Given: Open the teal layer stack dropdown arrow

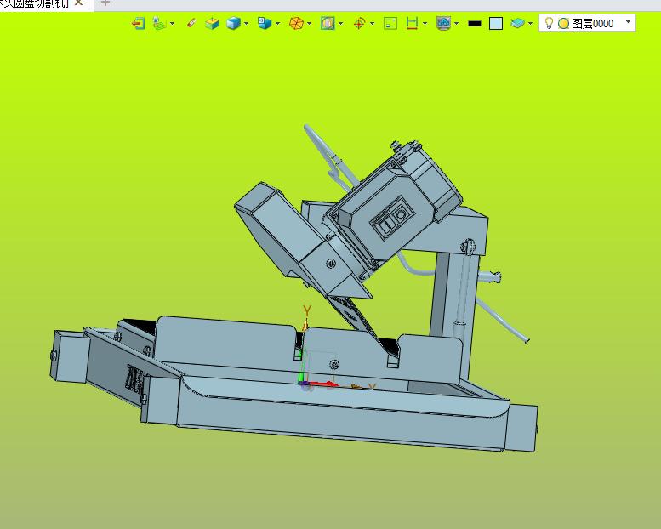Looking at the screenshot, I should click(x=530, y=24).
